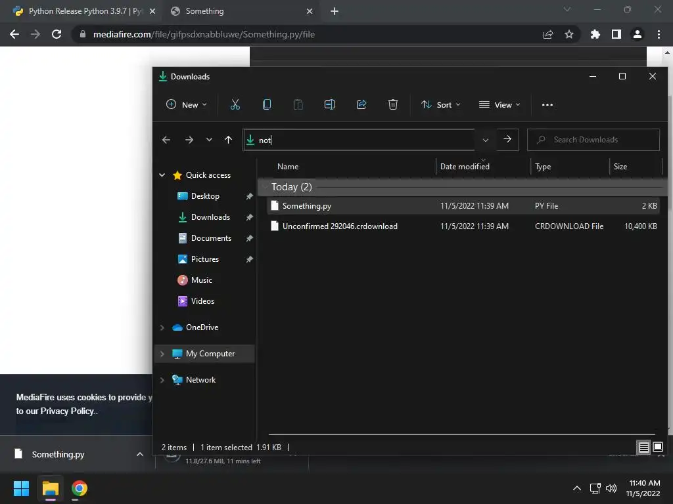Go back in File Explorer navigation
The height and width of the screenshot is (504, 673).
(166, 140)
